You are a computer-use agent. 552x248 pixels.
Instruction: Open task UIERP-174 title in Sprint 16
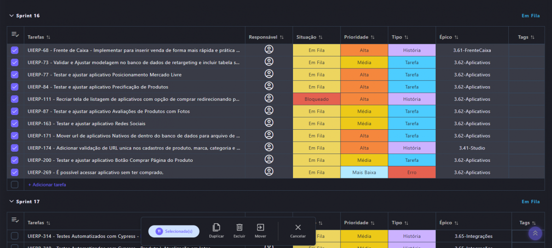coord(133,148)
